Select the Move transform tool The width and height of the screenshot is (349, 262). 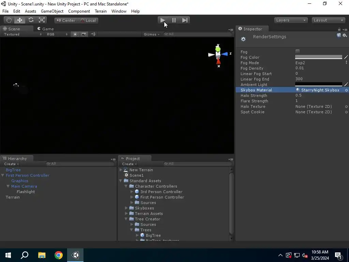[20, 20]
